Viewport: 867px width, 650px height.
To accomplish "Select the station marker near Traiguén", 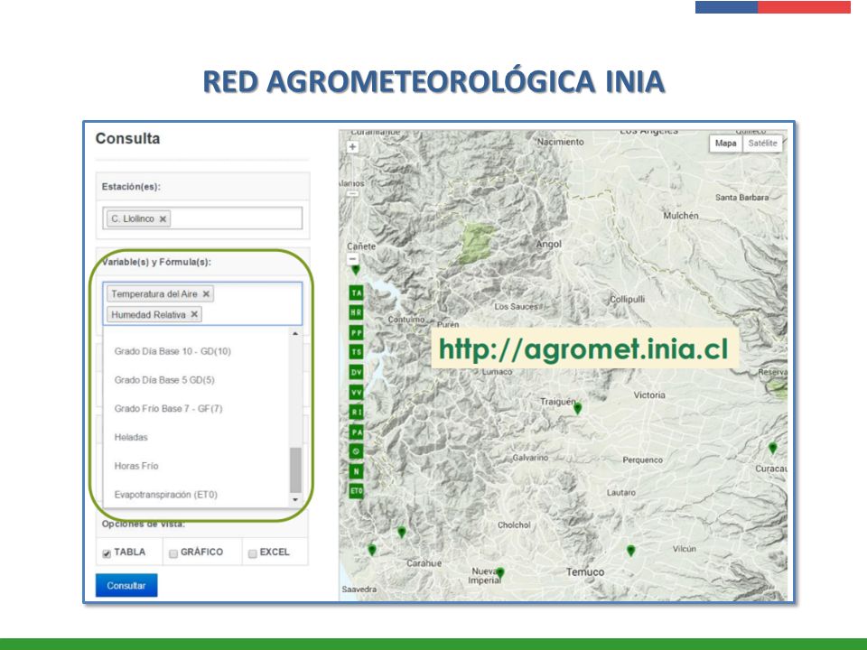I will point(578,408).
